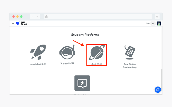Click the yellow minimize window button
172x107 pixels.
(x=17, y=17)
